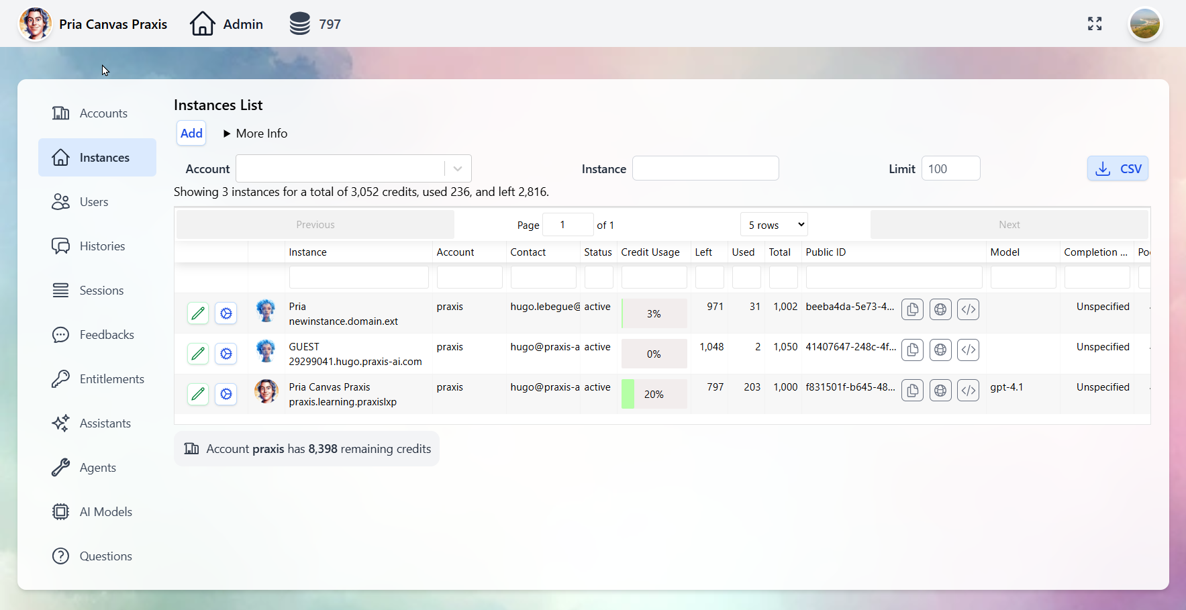Open Feedbacks in sidebar
The image size is (1186, 610).
tap(97, 335)
